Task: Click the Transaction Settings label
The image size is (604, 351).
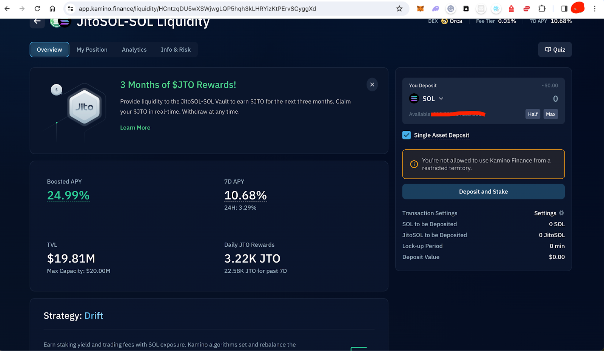Action: tap(430, 213)
